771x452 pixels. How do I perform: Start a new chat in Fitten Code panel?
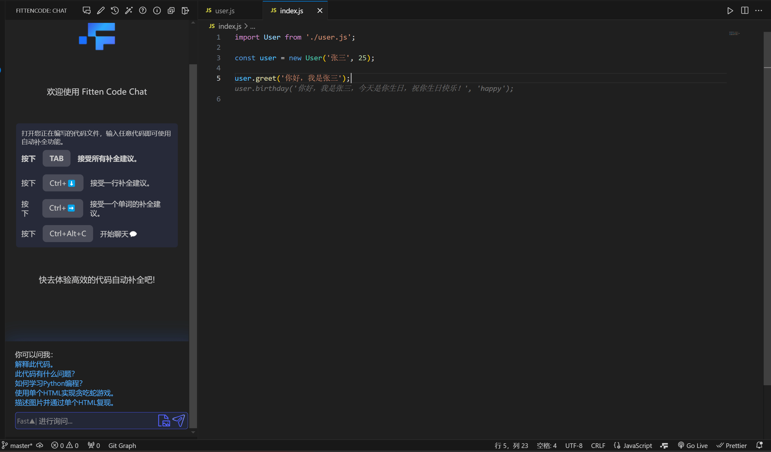[x=87, y=11]
